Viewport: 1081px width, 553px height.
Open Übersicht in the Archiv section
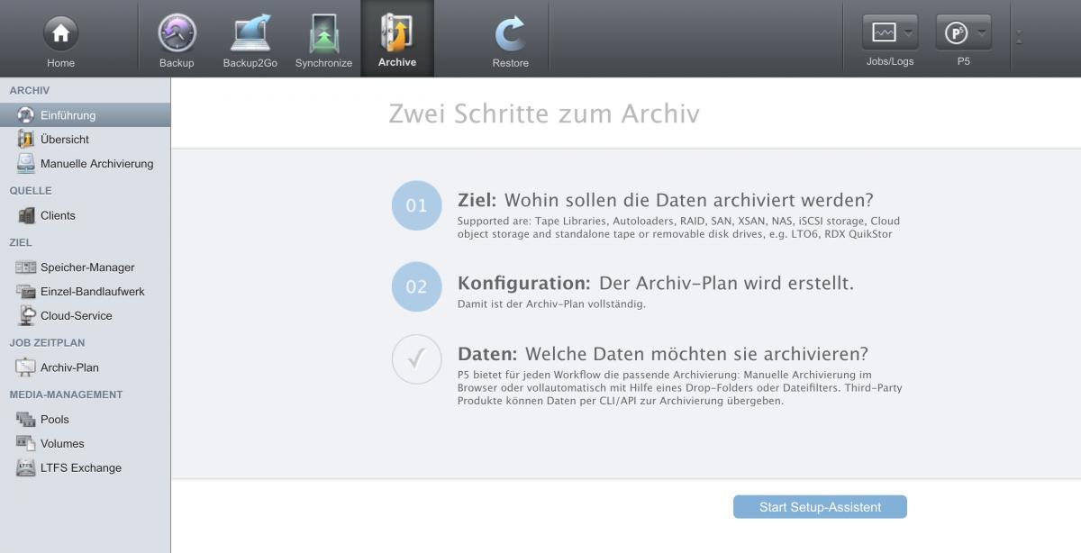pyautogui.click(x=64, y=140)
